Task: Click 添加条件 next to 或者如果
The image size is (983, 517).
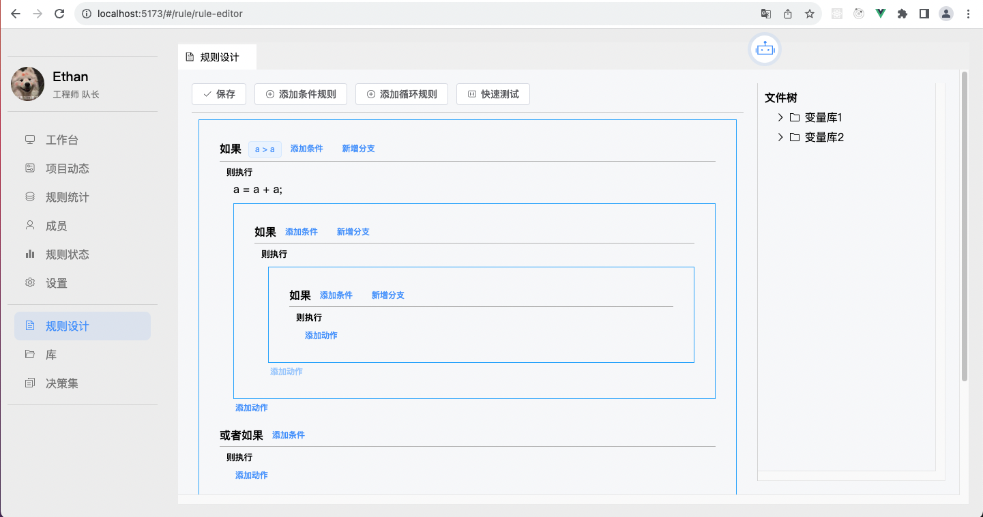Action: [289, 435]
